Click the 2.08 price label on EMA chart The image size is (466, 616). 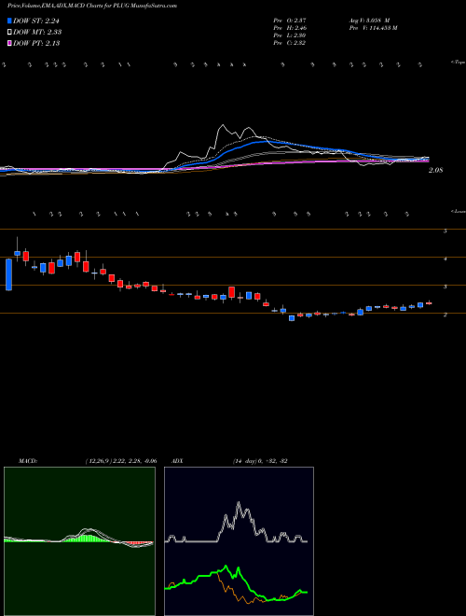tap(435, 170)
